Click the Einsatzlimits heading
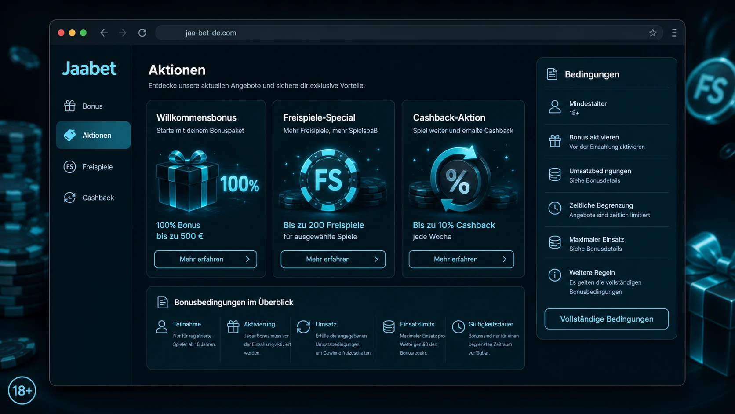This screenshot has width=735, height=414. coord(417,324)
